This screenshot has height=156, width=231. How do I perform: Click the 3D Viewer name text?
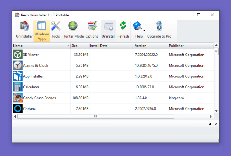(31, 55)
